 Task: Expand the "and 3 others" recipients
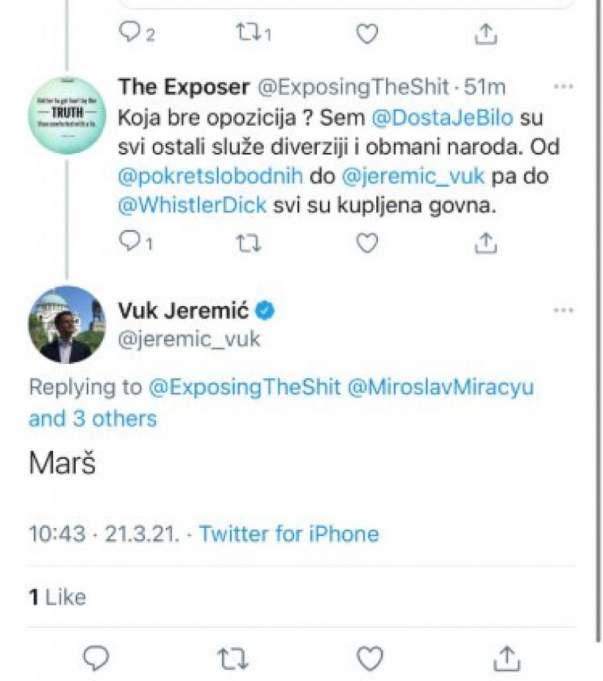tap(92, 419)
